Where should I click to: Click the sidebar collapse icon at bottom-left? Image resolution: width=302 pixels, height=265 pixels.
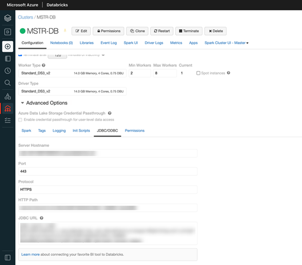point(7,257)
